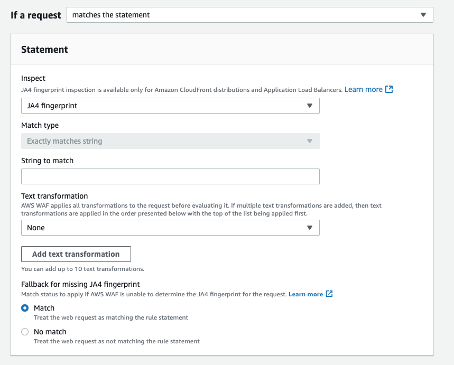Click arrow icon of JA4 fingerprint dropdown
The image size is (454, 365).
pos(310,106)
